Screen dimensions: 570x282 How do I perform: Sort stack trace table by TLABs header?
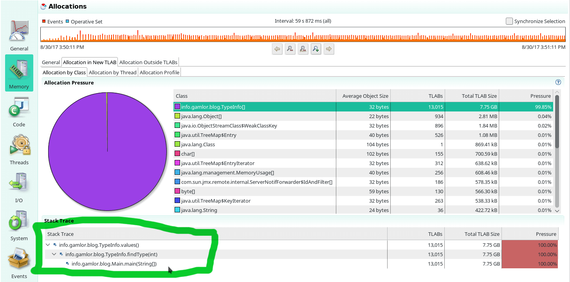[416, 234]
